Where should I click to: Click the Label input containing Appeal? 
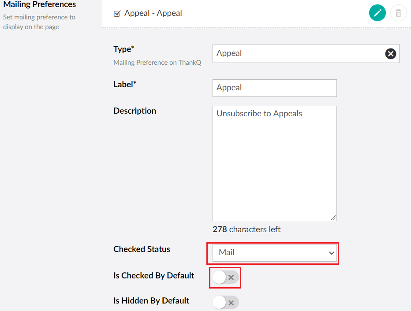coord(274,88)
